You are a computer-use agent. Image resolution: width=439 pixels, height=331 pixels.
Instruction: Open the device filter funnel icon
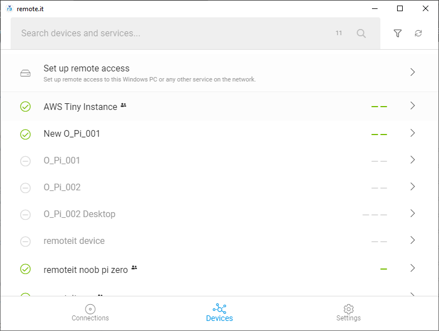coord(397,33)
